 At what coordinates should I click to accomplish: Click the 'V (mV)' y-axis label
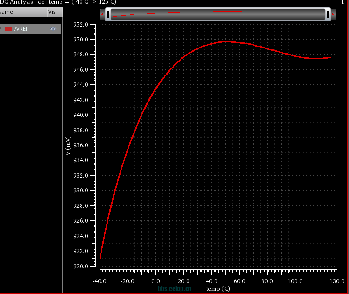pyautogui.click(x=68, y=145)
